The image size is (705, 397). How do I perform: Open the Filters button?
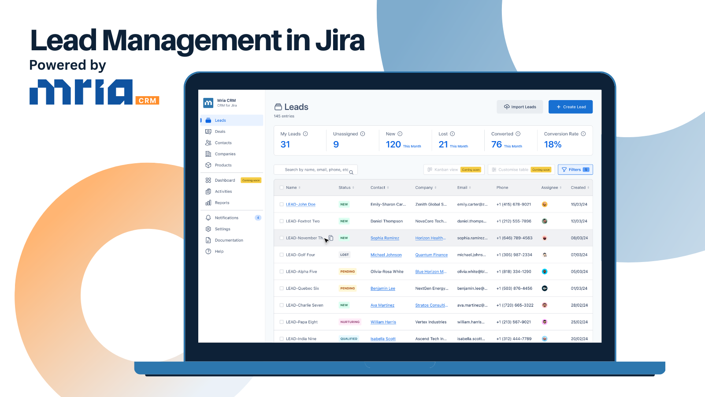tap(575, 169)
